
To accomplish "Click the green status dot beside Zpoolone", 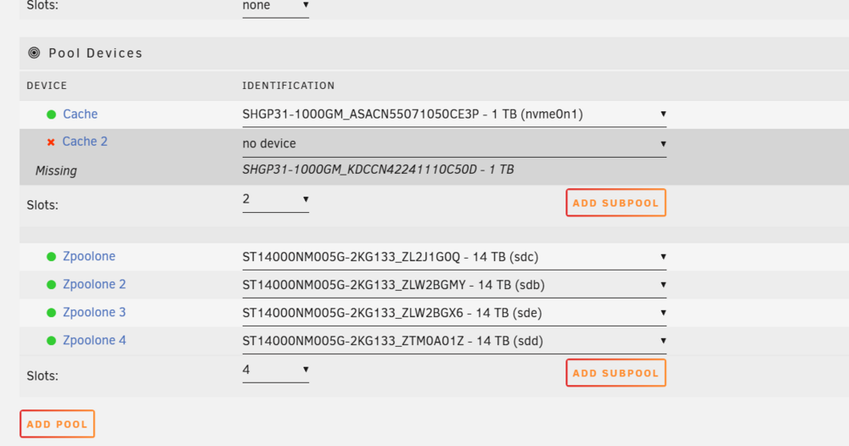I will (x=52, y=257).
